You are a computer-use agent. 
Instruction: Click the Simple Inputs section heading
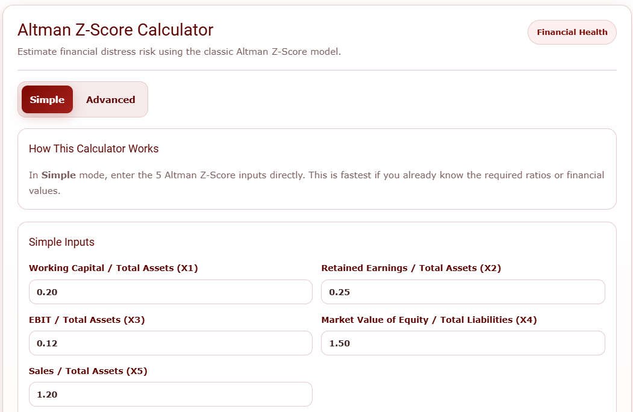pos(61,242)
